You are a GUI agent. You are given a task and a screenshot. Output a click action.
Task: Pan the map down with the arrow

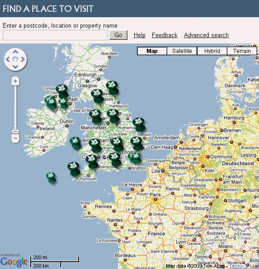15,67
